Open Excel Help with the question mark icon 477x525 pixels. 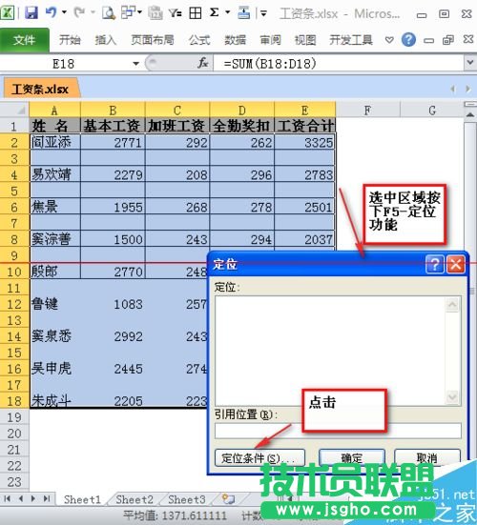(x=408, y=40)
